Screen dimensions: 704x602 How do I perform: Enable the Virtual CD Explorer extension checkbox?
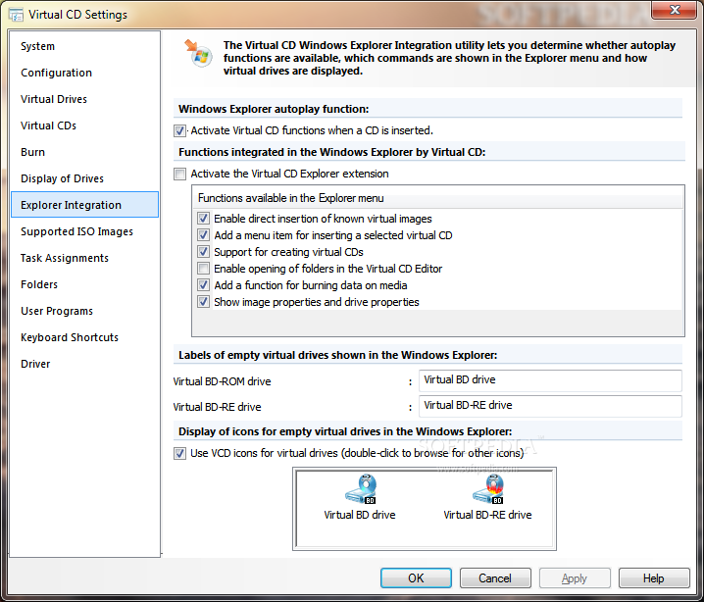click(x=179, y=174)
